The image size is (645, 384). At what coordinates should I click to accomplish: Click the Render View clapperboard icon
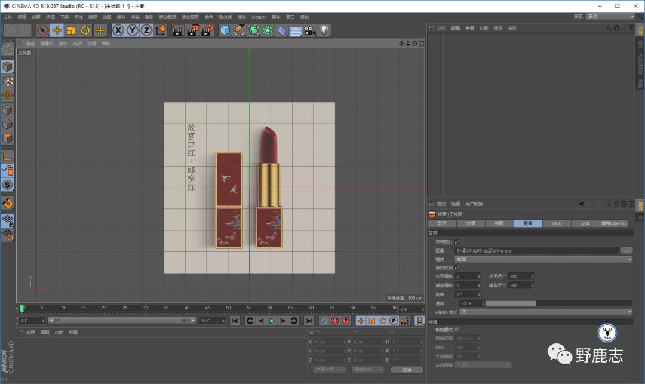coord(177,30)
